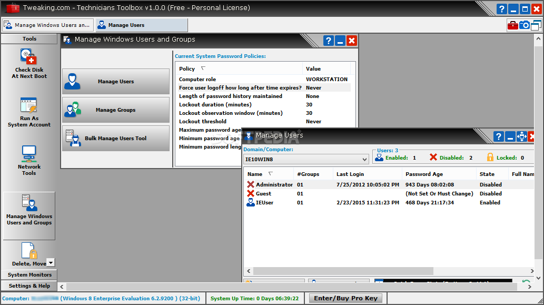544x305 pixels.
Task: Click scroll right arrow of users list
Action: point(532,271)
